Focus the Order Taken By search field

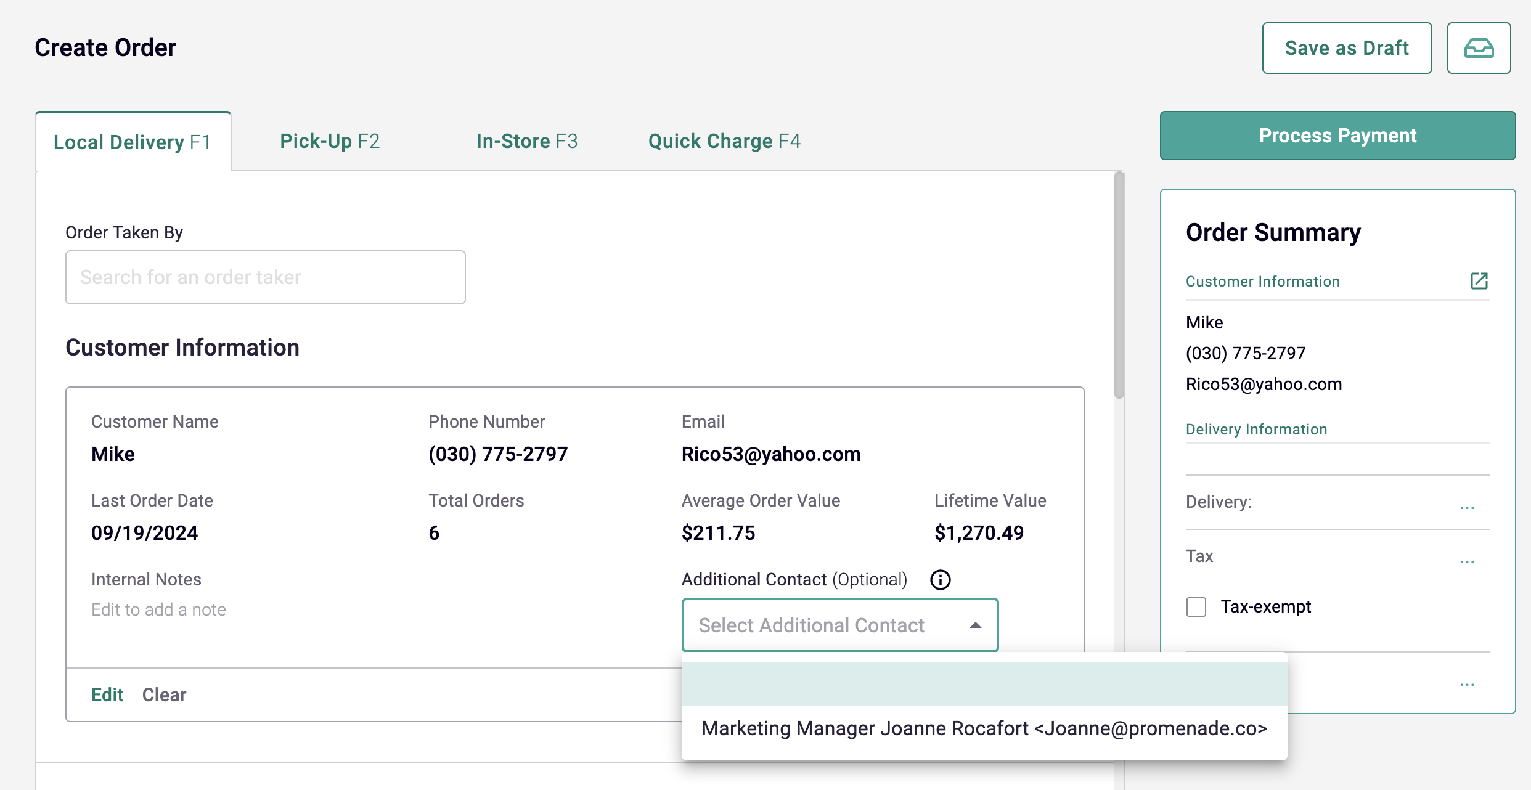(x=266, y=277)
